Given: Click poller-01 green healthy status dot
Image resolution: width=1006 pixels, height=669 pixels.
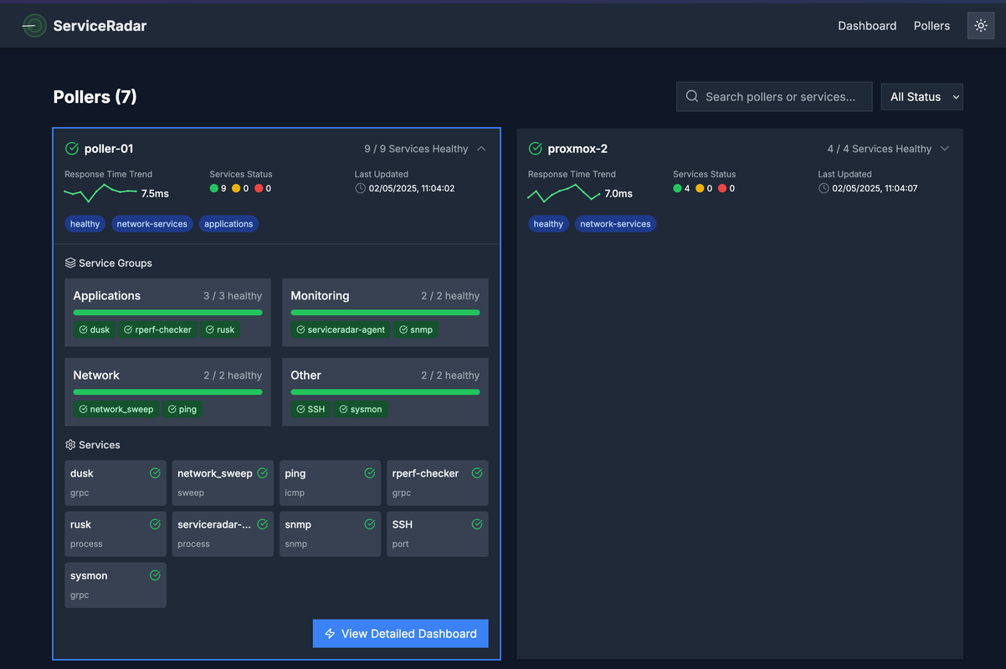Looking at the screenshot, I should pyautogui.click(x=214, y=188).
